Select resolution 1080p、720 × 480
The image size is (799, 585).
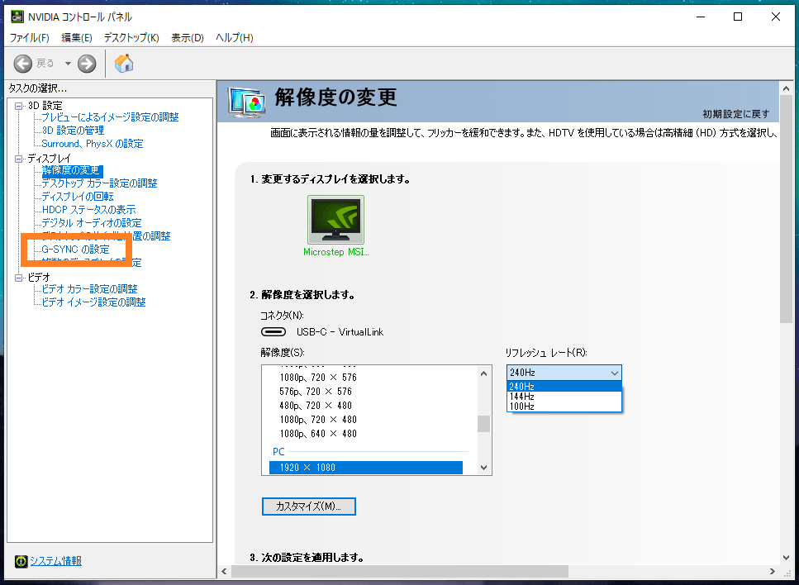(x=318, y=420)
